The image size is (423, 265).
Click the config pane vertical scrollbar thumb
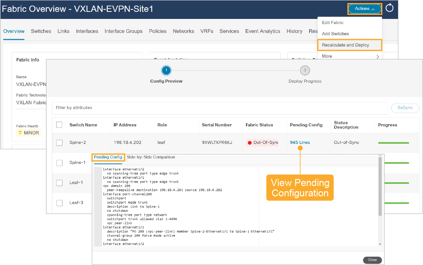(380, 186)
